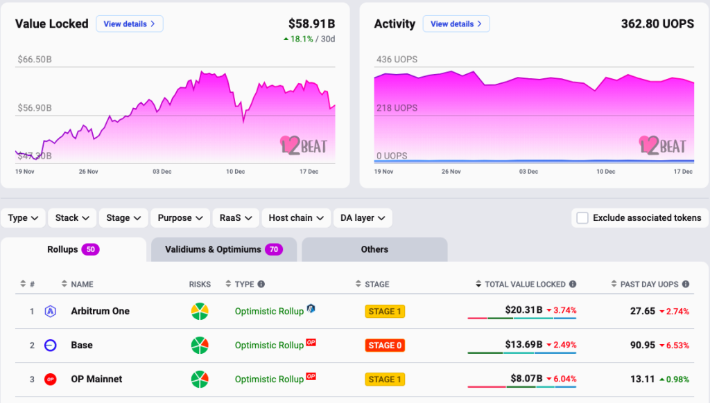Click Base STAGE 0 badge
Image resolution: width=710 pixels, height=403 pixels.
(x=385, y=345)
